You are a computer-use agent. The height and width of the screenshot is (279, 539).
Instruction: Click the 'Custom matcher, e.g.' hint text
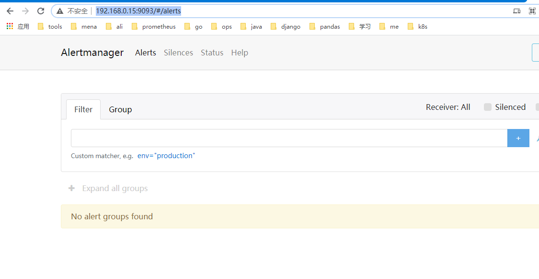click(x=102, y=156)
